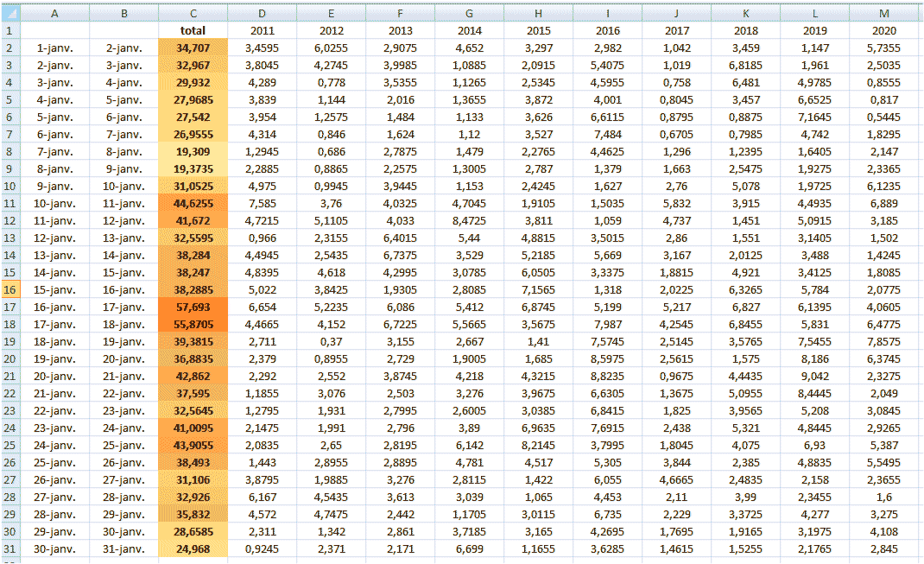This screenshot has height=564, width=924.
Task: Select total cell 28,6585
Action: pyautogui.click(x=193, y=532)
